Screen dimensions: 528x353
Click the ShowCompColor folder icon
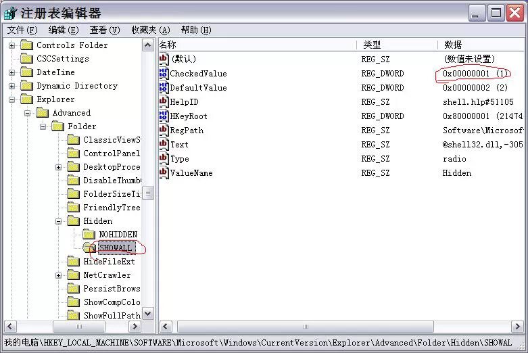(x=74, y=302)
